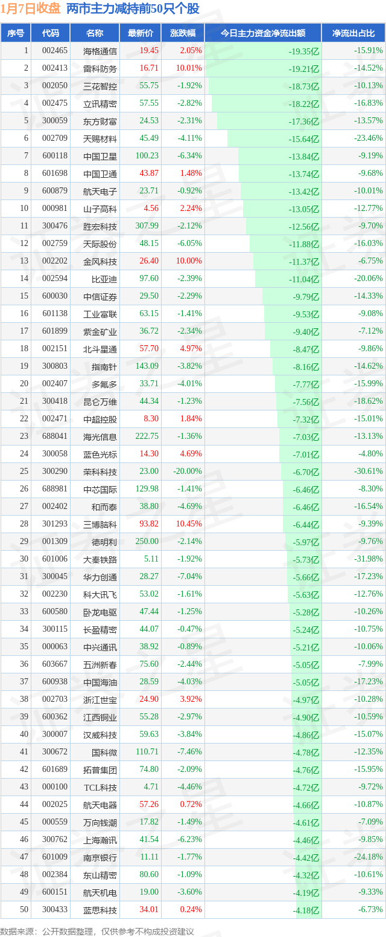Select stock code 600151
The height and width of the screenshot is (937, 386).
[x=55, y=892]
